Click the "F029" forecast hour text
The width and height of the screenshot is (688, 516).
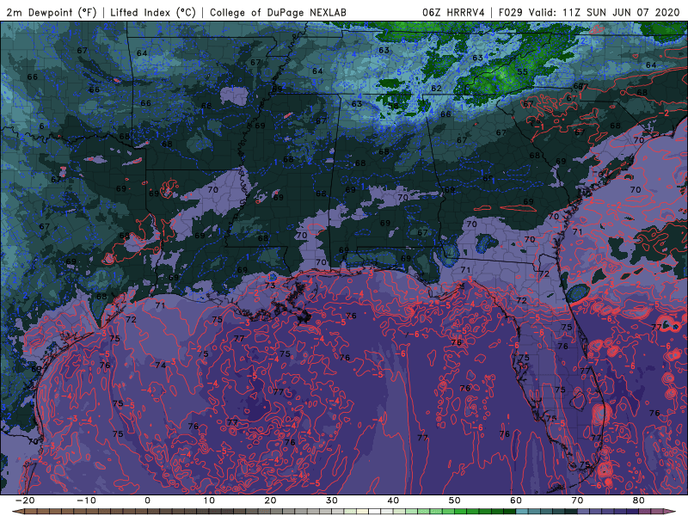(511, 12)
